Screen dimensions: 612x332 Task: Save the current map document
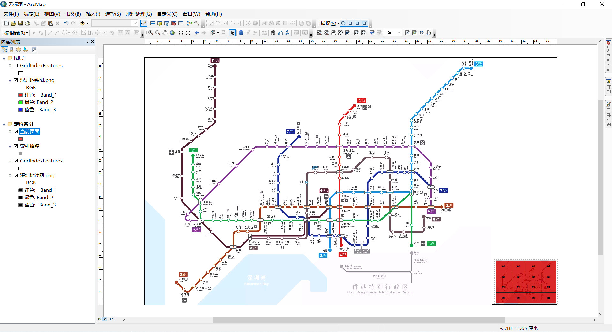pyautogui.click(x=20, y=23)
